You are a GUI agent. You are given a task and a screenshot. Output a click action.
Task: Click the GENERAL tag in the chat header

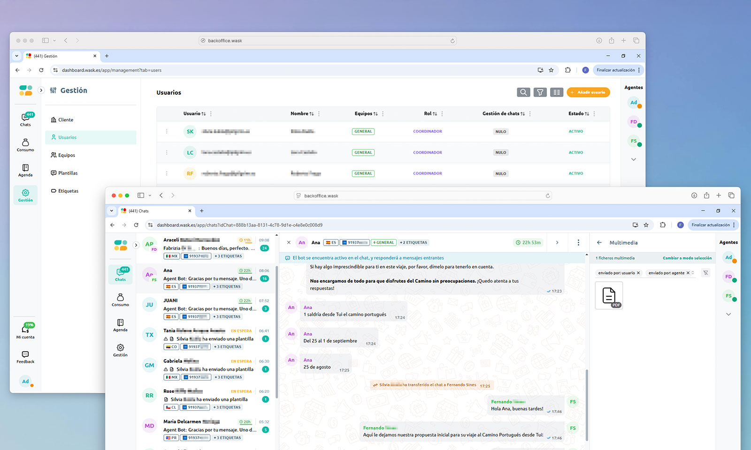point(384,242)
